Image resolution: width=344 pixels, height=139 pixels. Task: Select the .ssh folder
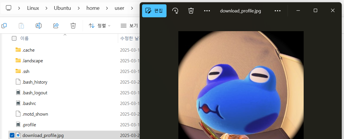(x=26, y=71)
